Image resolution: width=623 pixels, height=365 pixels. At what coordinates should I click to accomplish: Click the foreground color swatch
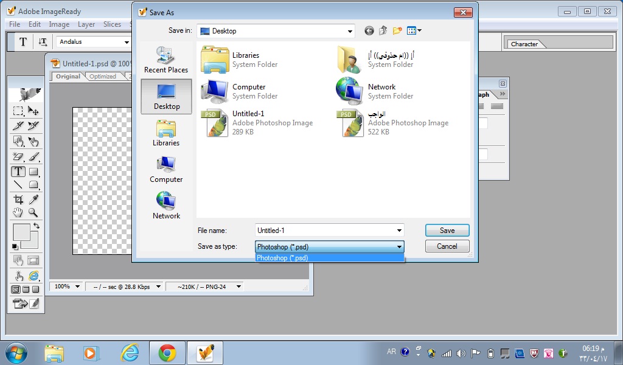[21, 232]
